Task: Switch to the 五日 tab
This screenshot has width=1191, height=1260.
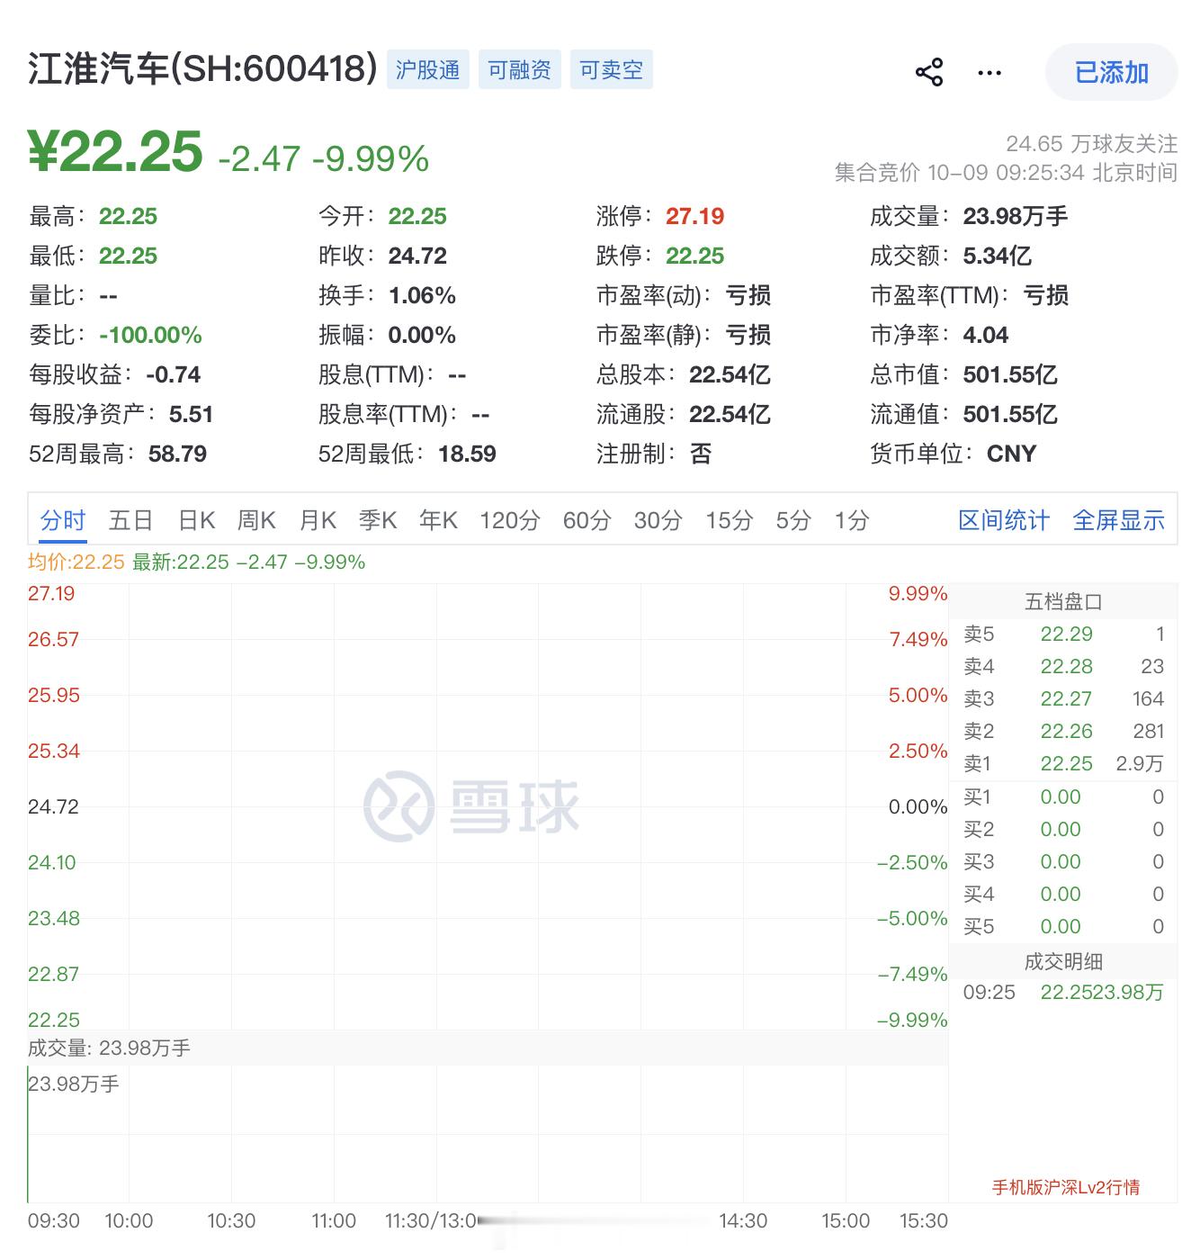Action: [x=131, y=520]
